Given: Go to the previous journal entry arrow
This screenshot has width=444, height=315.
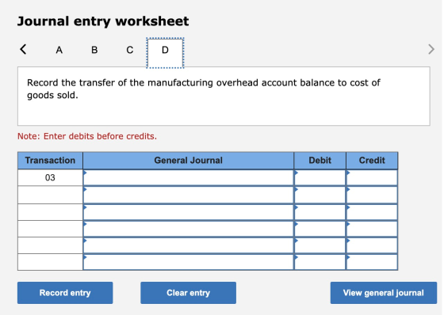Looking at the screenshot, I should 23,49.
